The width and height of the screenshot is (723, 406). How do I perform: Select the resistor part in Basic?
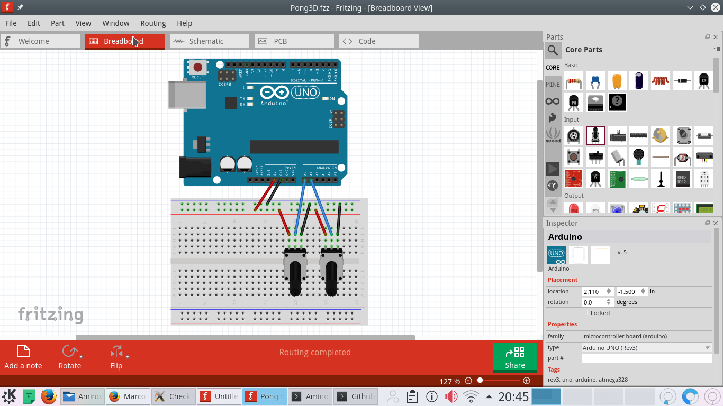pyautogui.click(x=574, y=81)
